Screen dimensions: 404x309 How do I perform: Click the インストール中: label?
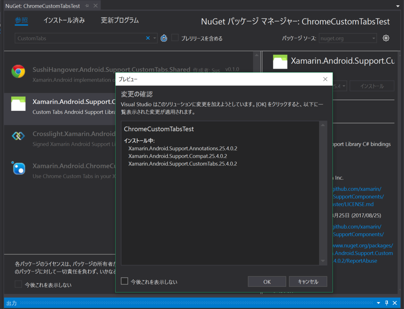pos(139,141)
